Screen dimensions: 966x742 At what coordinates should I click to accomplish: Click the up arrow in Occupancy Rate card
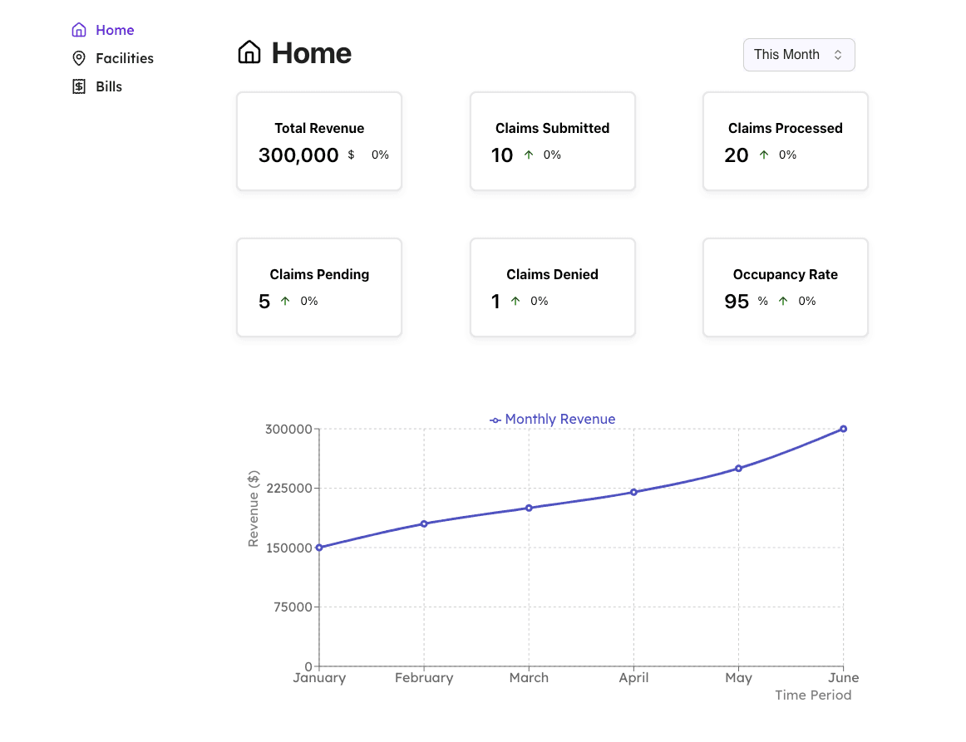783,301
